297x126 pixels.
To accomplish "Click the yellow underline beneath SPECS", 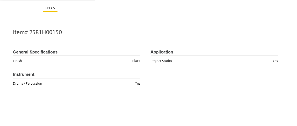I will (x=50, y=12).
